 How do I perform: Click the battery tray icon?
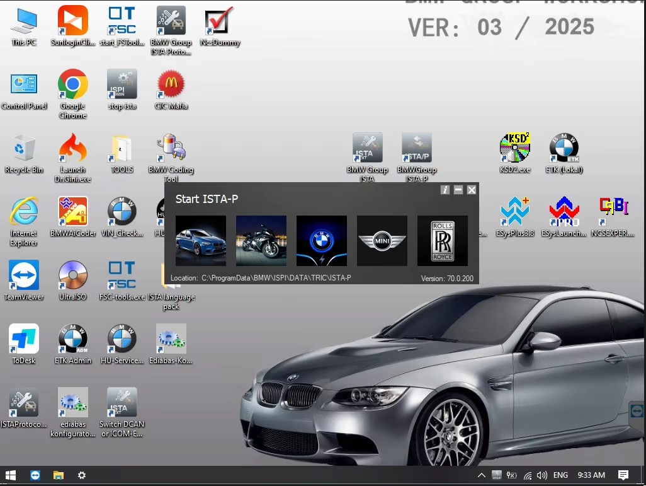pos(511,475)
